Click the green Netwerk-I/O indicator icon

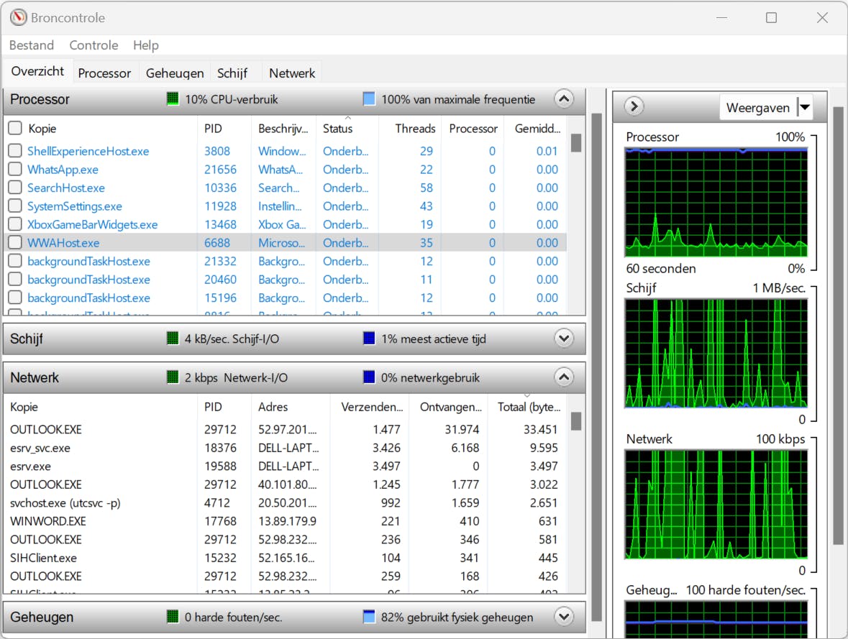point(173,377)
